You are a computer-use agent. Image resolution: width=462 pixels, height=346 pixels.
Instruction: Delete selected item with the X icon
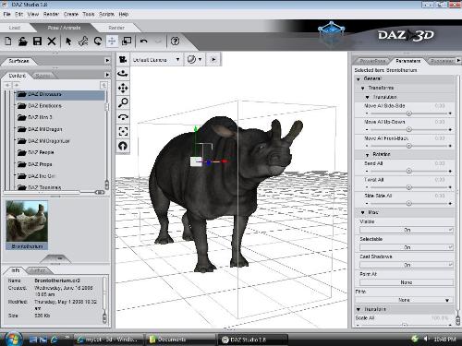click(52, 42)
